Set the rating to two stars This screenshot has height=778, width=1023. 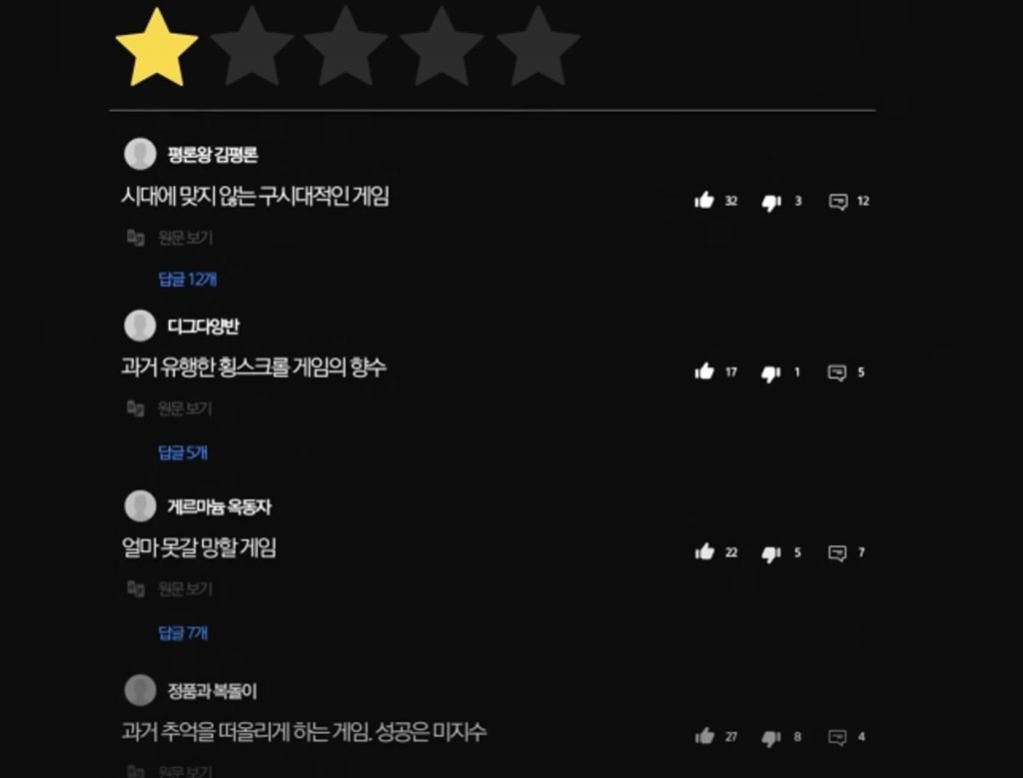[x=251, y=46]
